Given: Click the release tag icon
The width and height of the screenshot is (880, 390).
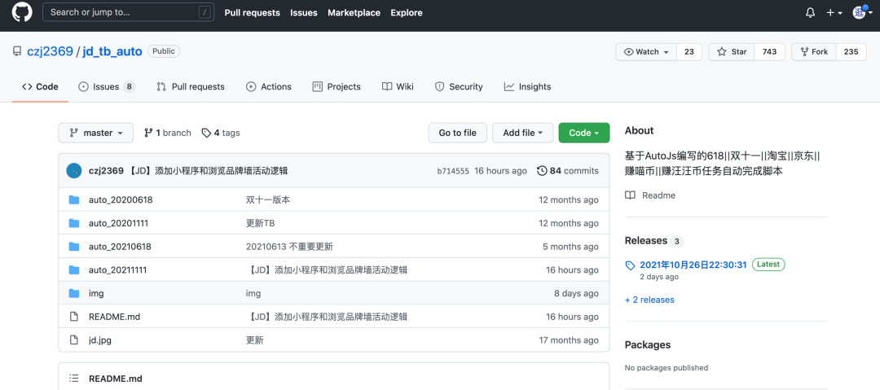Looking at the screenshot, I should [630, 265].
